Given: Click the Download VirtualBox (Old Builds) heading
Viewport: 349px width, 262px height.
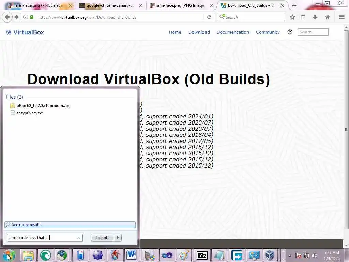Looking at the screenshot, I should [x=149, y=79].
